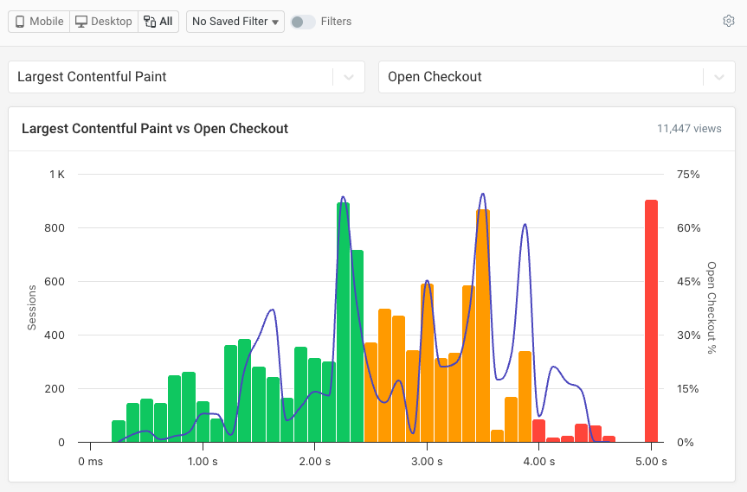This screenshot has height=492, width=747.
Task: Click the 60% right axis label
Action: point(688,228)
